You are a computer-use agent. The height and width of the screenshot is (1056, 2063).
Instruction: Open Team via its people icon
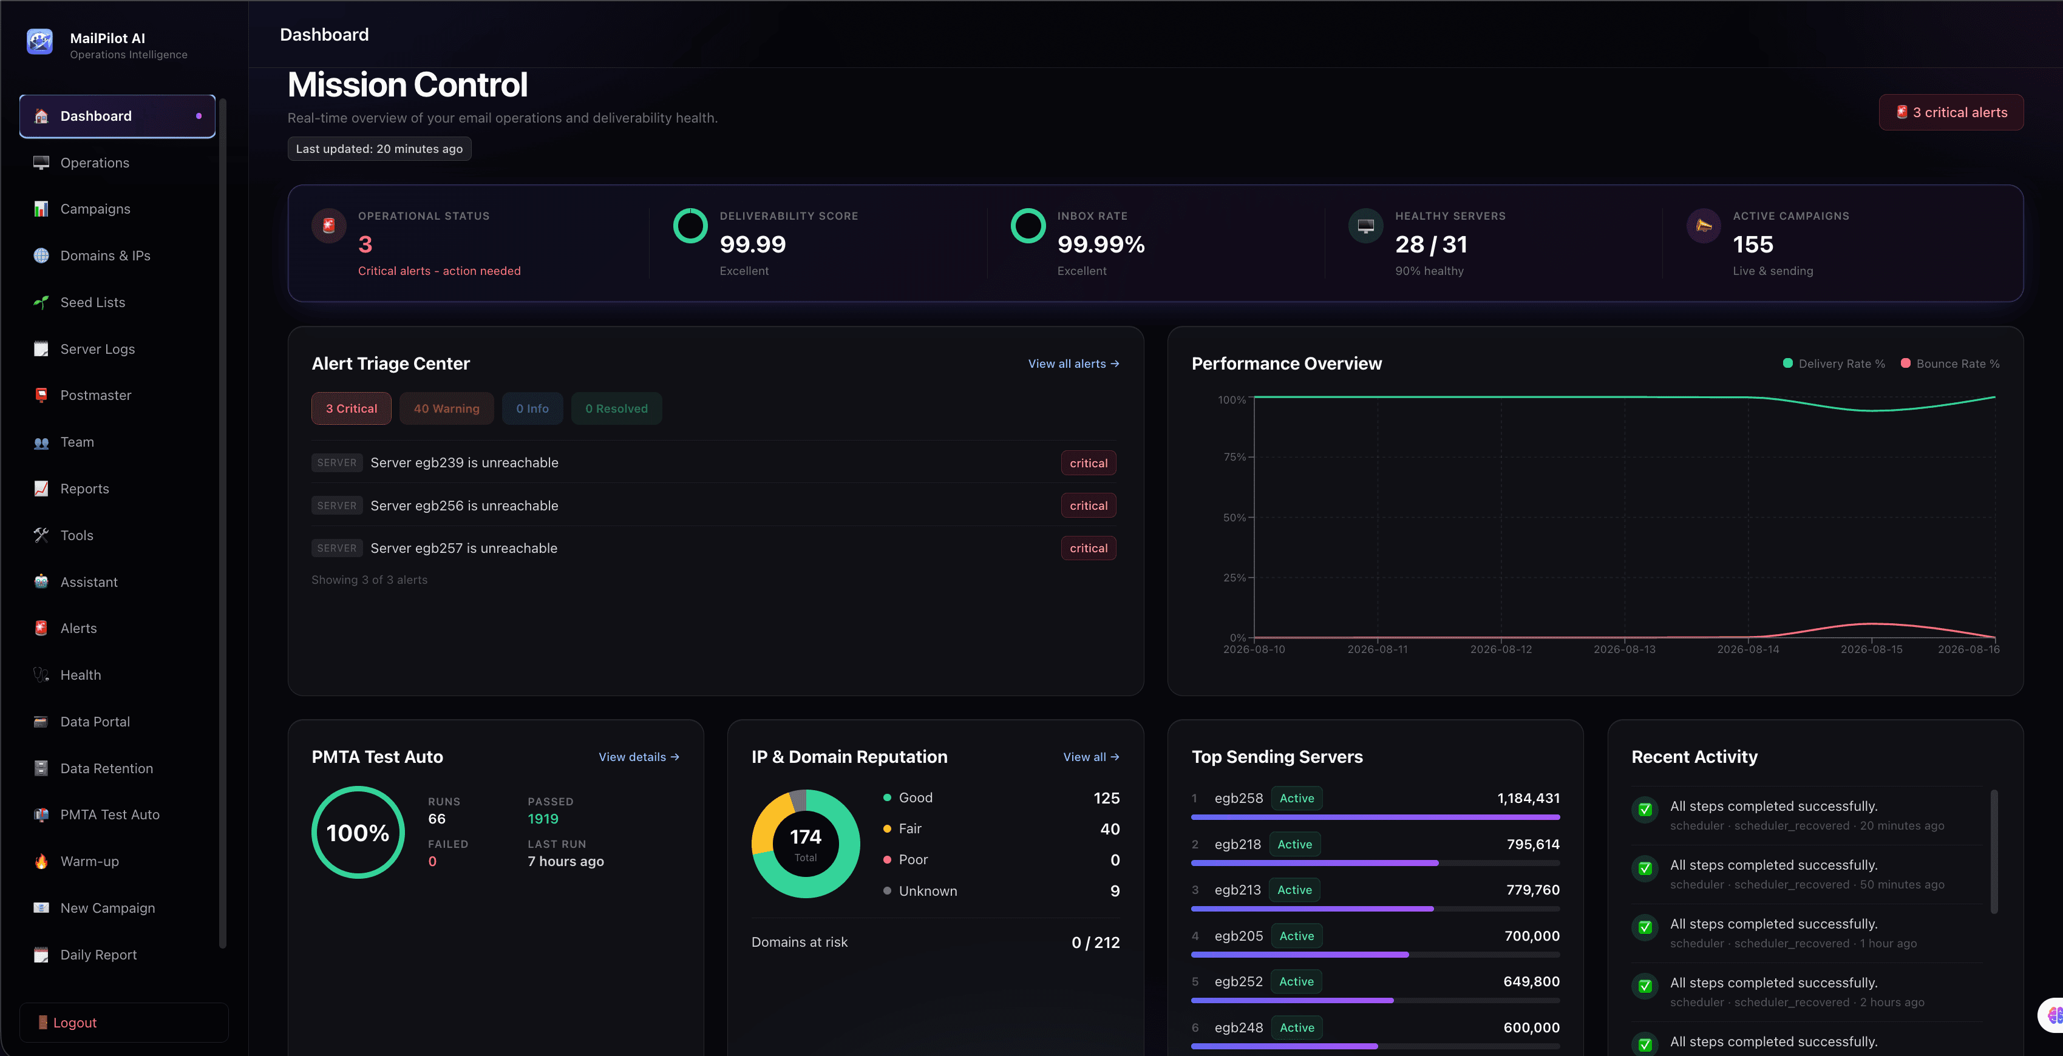click(x=42, y=442)
